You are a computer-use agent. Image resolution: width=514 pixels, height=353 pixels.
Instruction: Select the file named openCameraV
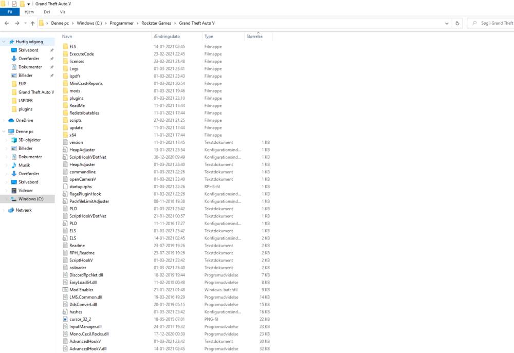(x=83, y=179)
